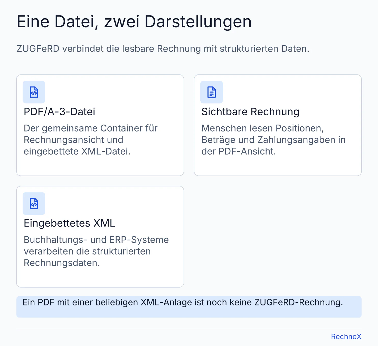This screenshot has width=378, height=346.
Task: Click the description 'Menschen lesen Positionen, Beträge'
Action: point(273,140)
